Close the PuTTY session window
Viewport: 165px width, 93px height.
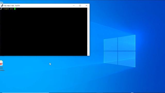(x=86, y=6)
